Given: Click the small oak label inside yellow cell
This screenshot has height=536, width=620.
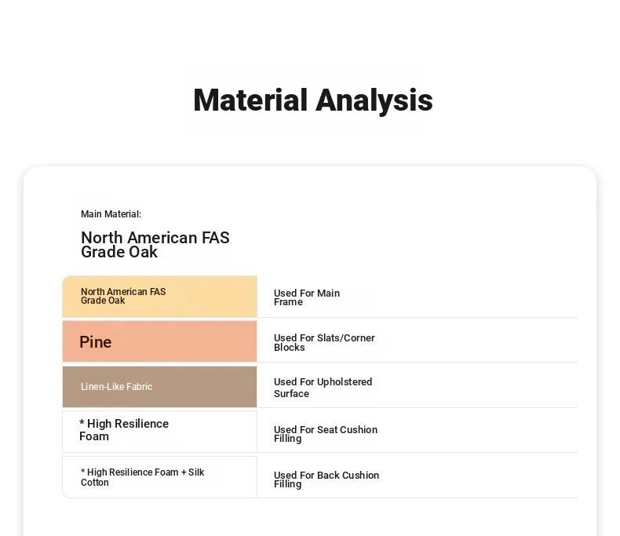Looking at the screenshot, I should (122, 296).
